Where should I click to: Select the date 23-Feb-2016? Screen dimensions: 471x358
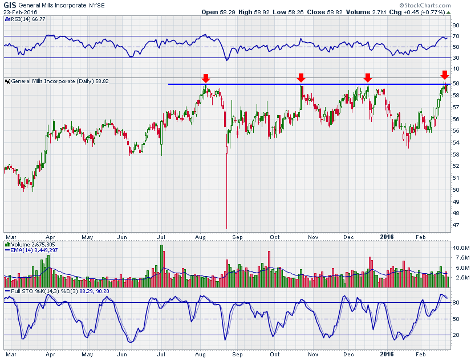coord(21,13)
